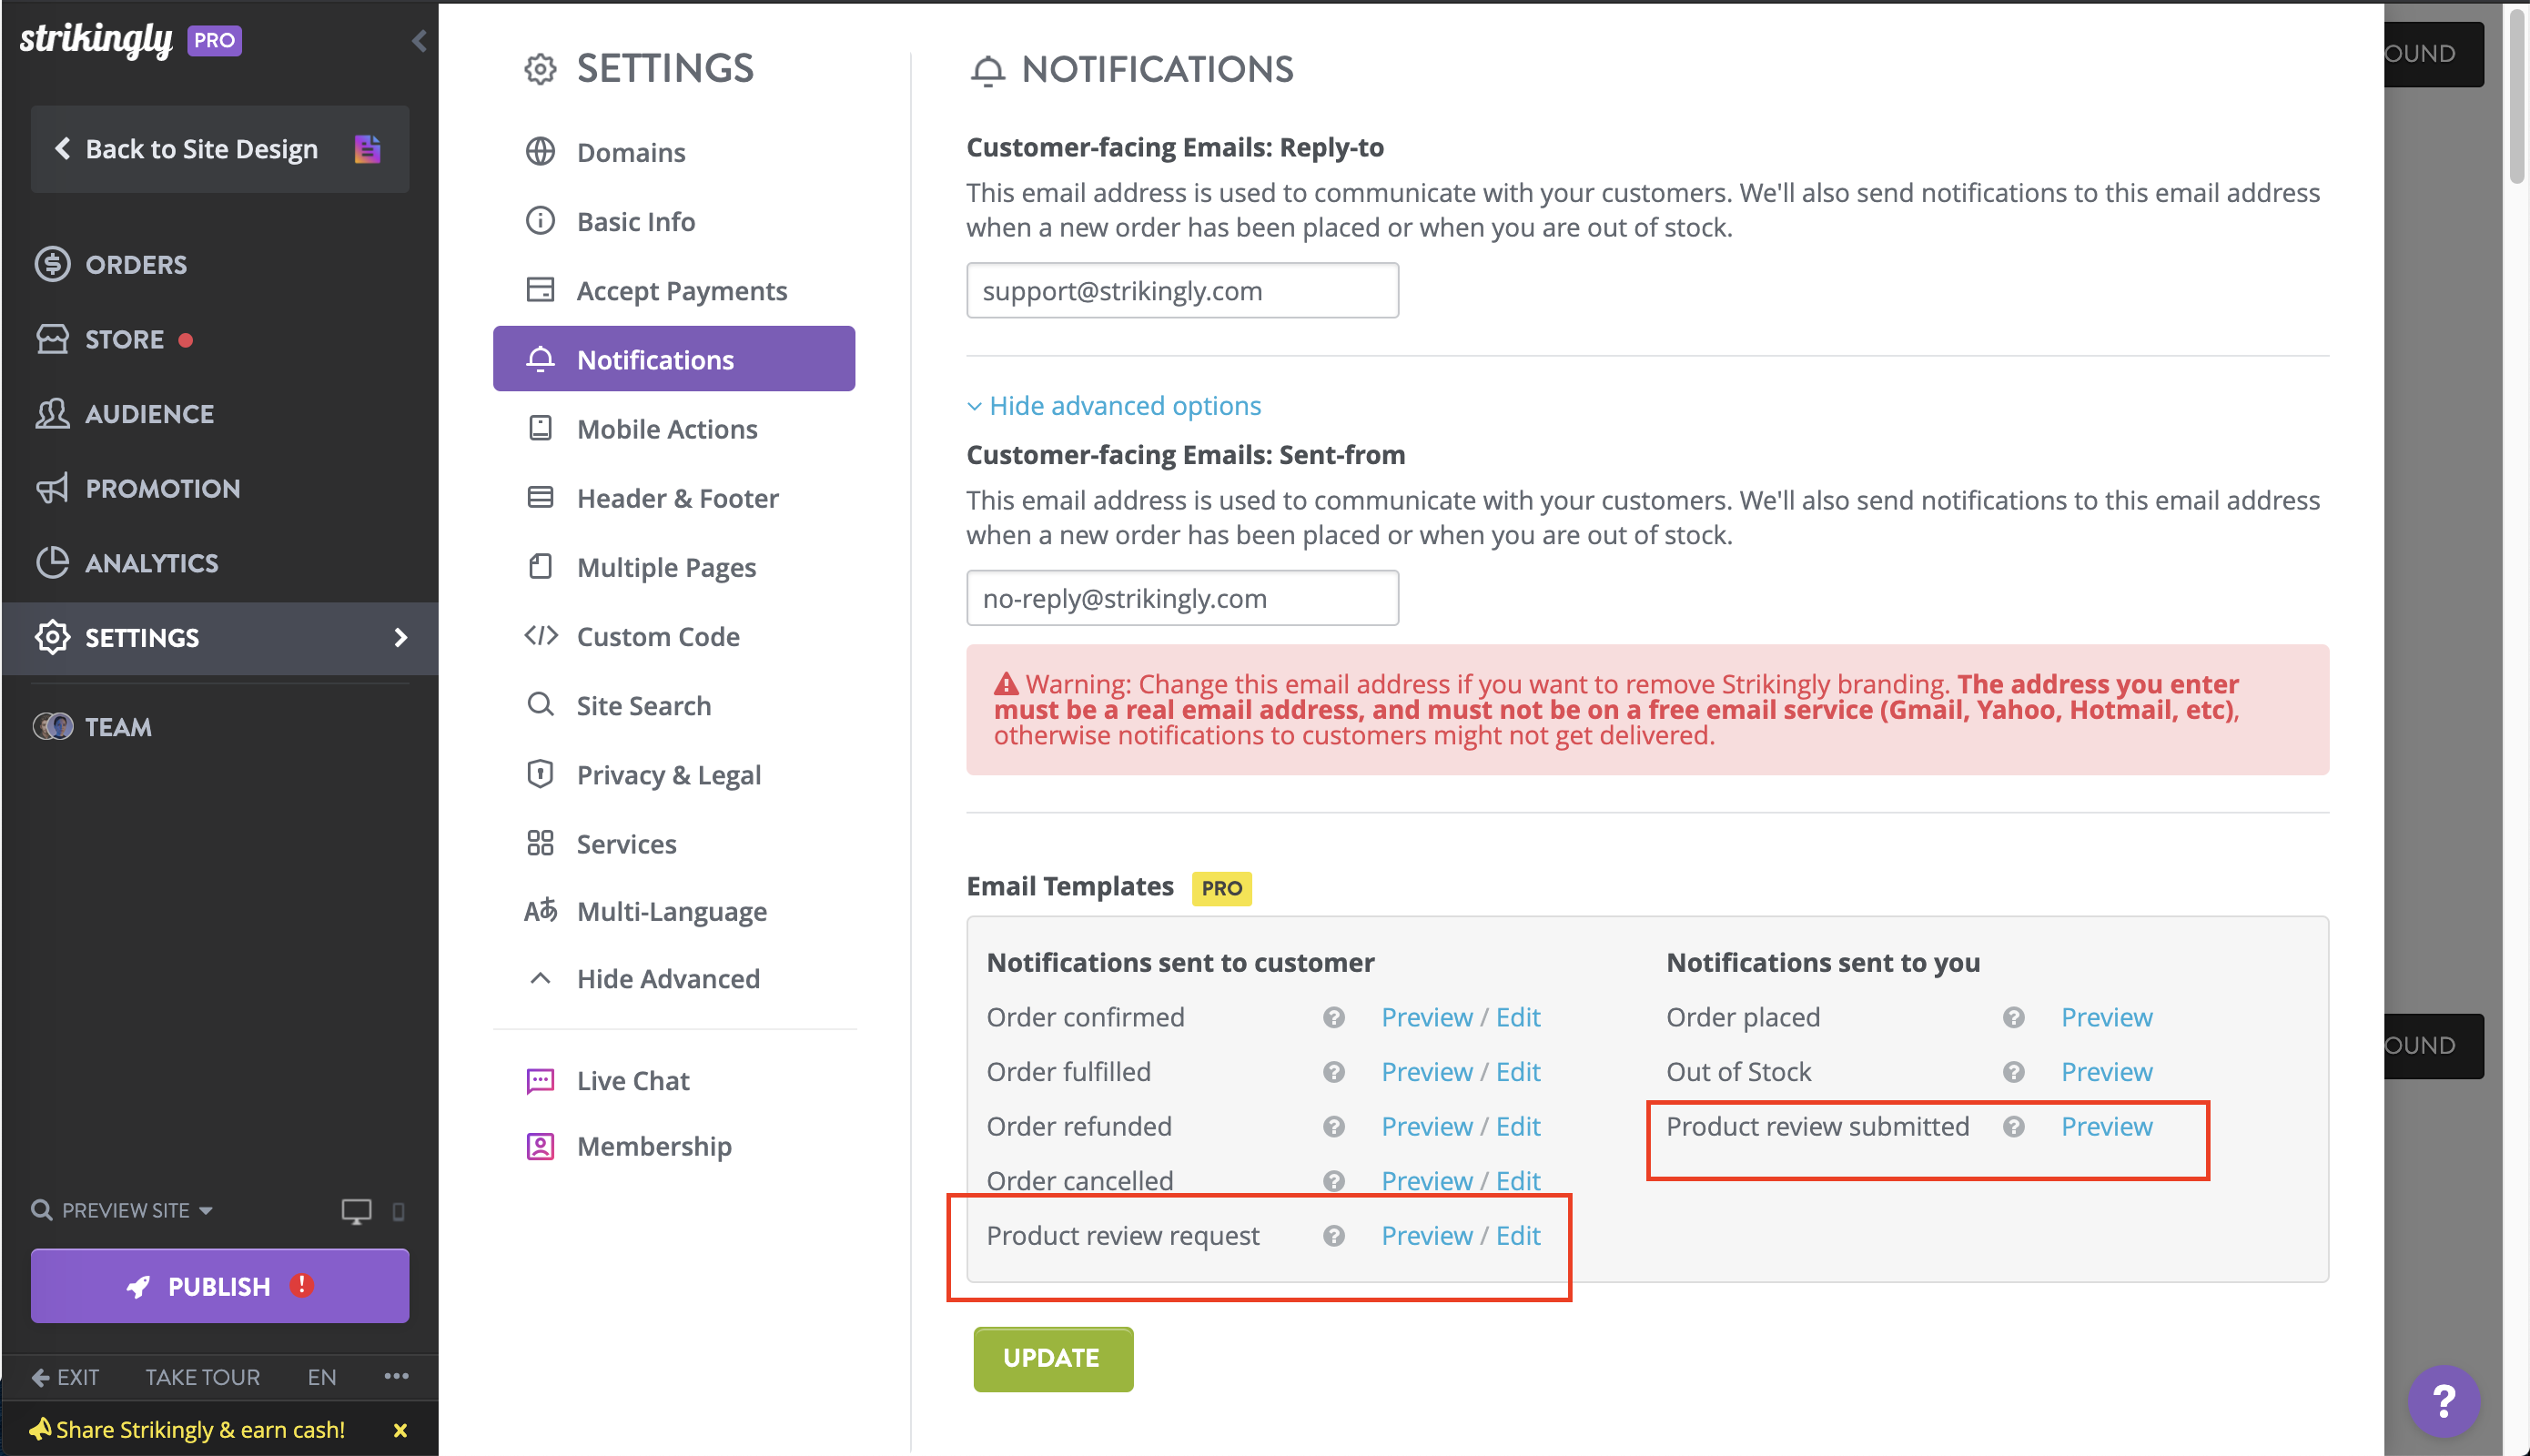Viewport: 2530px width, 1456px height.
Task: Preview the Order confirmed email
Action: tap(1426, 1017)
